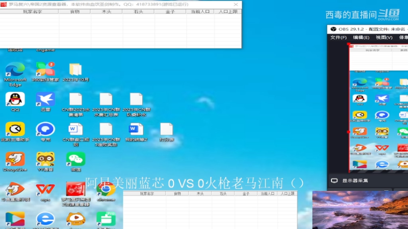Image resolution: width=408 pixels, height=229 pixels.
Task: Select the 显示器采集 source in OBS
Action: (355, 181)
